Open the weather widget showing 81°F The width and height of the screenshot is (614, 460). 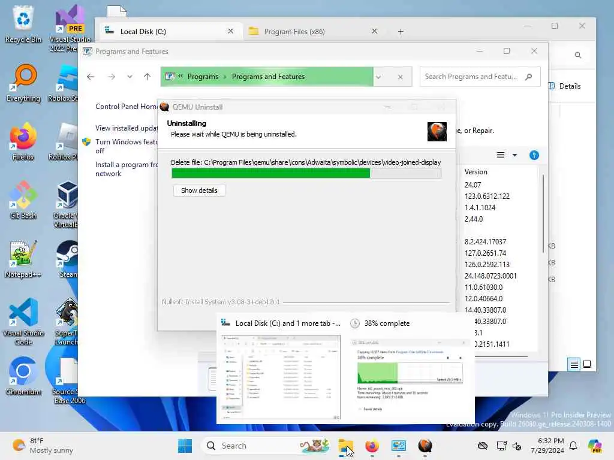click(43, 446)
